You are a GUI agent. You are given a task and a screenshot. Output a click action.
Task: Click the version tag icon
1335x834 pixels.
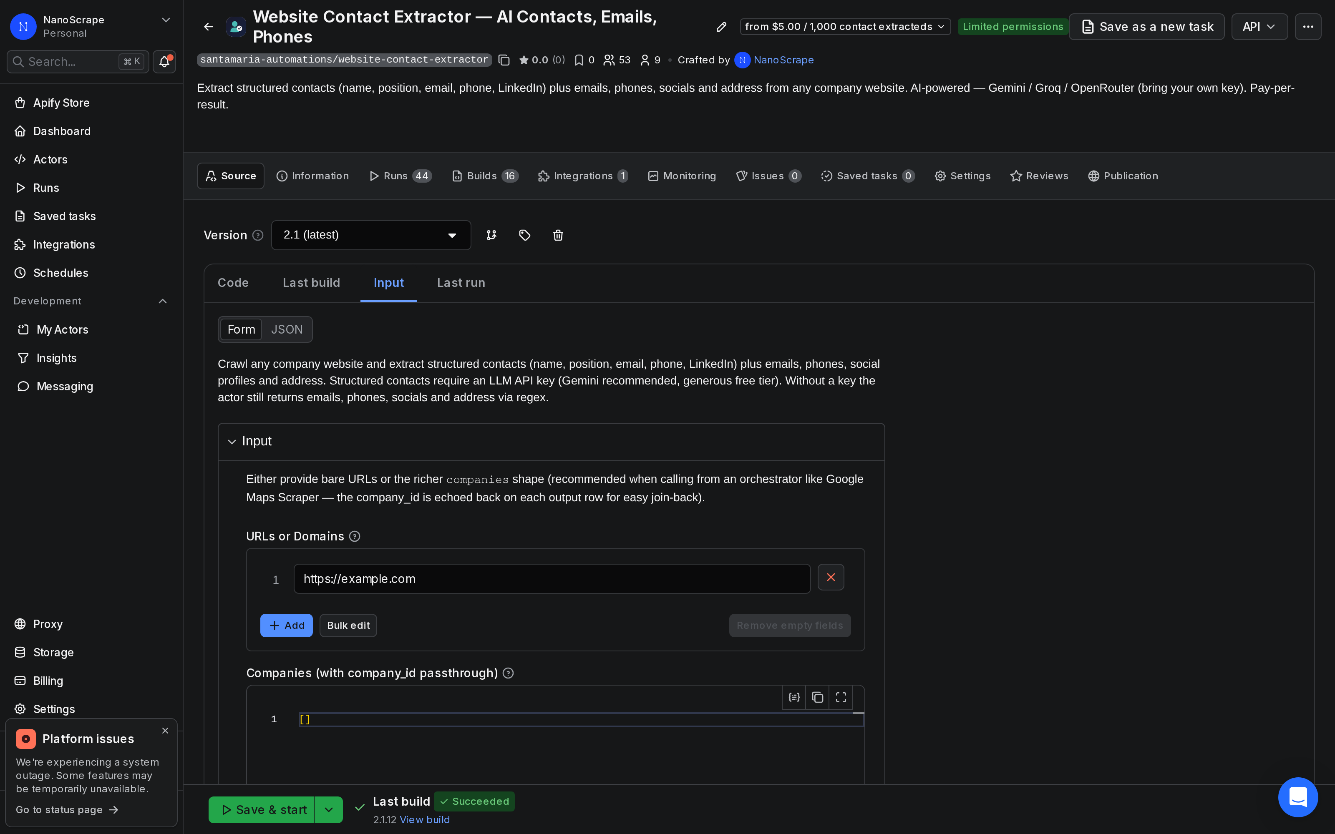tap(525, 235)
